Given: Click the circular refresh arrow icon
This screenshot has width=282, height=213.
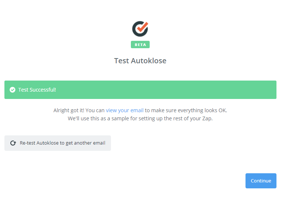Looking at the screenshot, I should click(x=13, y=143).
